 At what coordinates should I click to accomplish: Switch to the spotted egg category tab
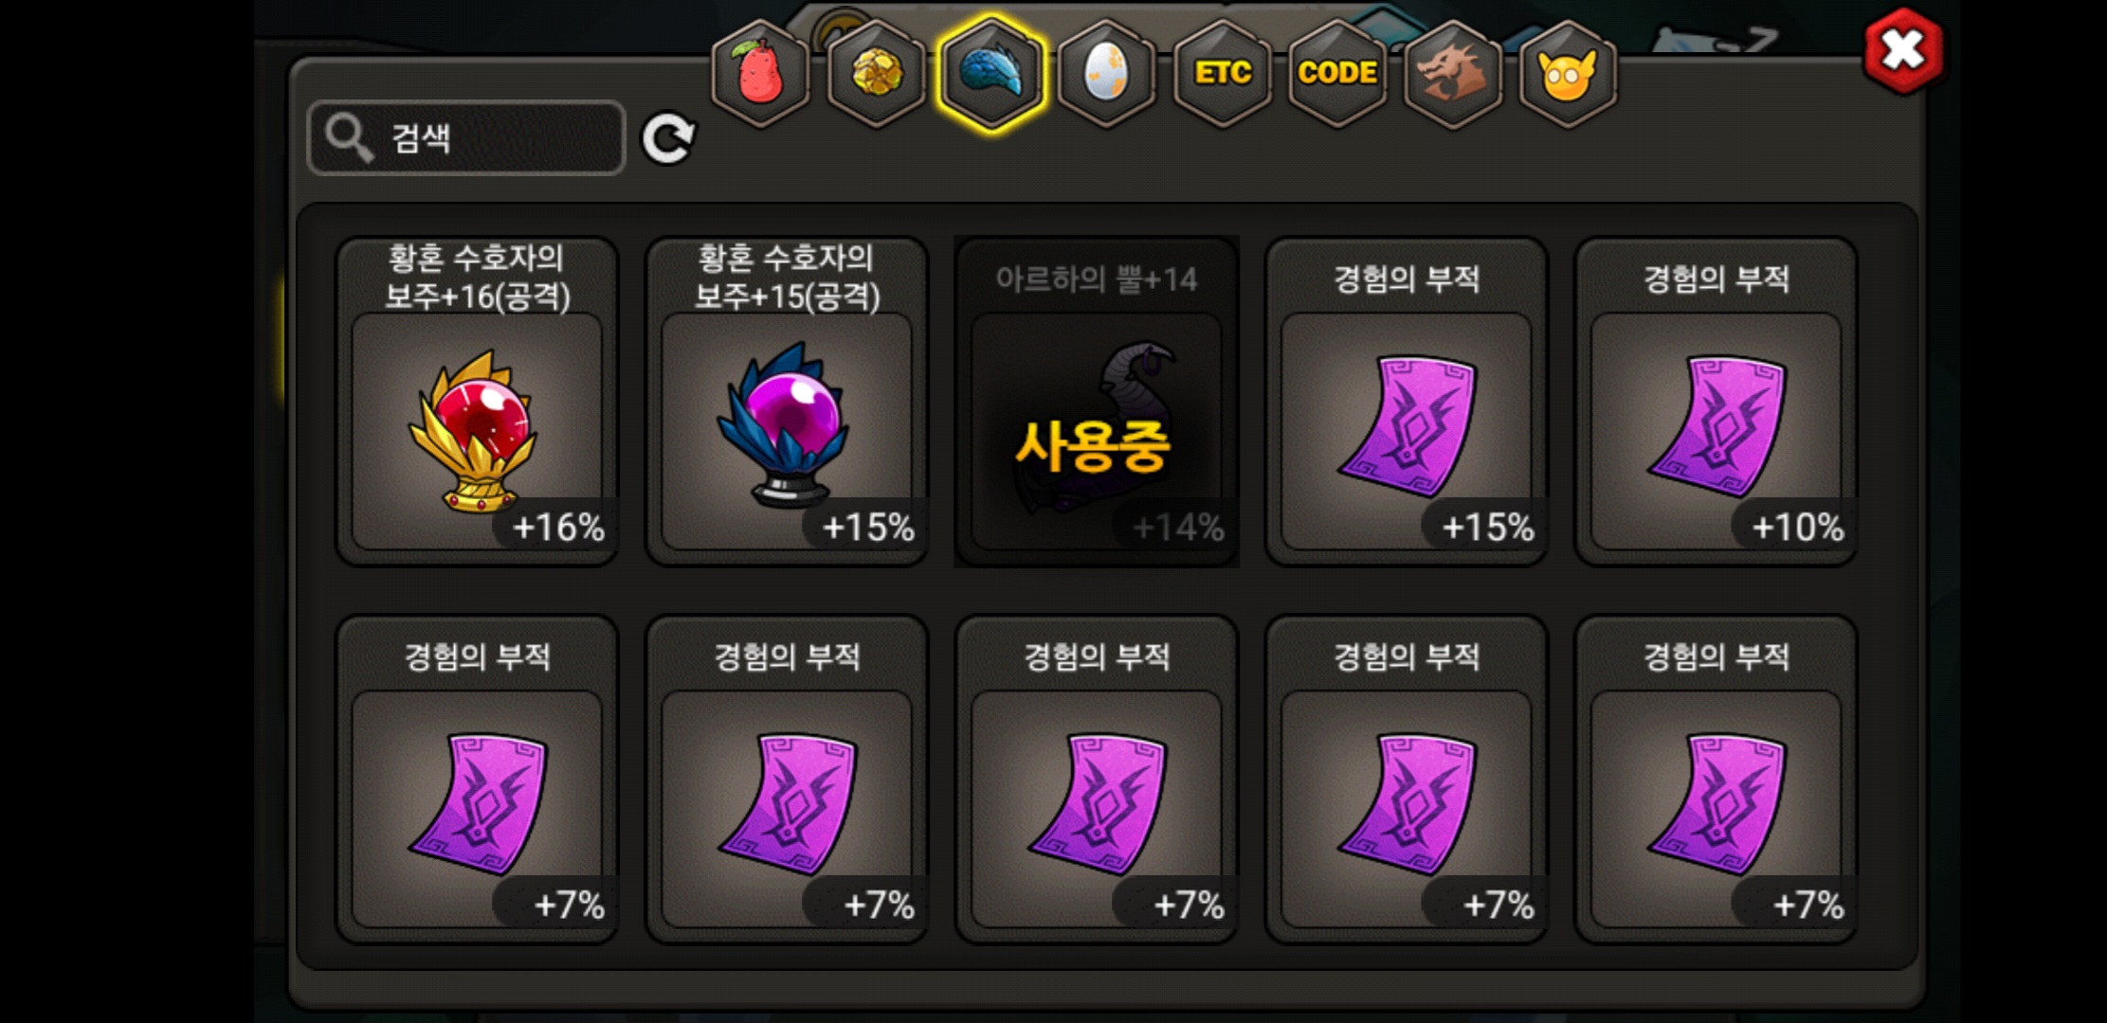pyautogui.click(x=1106, y=73)
